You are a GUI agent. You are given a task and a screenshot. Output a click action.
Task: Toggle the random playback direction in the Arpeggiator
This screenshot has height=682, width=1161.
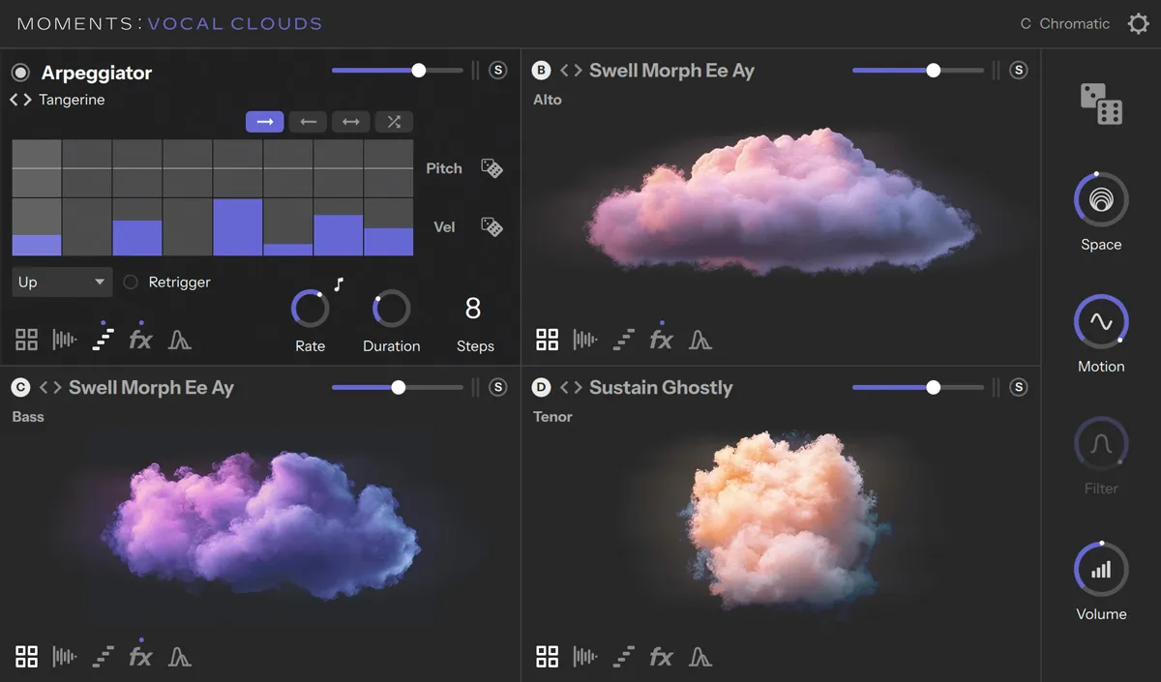coord(394,122)
